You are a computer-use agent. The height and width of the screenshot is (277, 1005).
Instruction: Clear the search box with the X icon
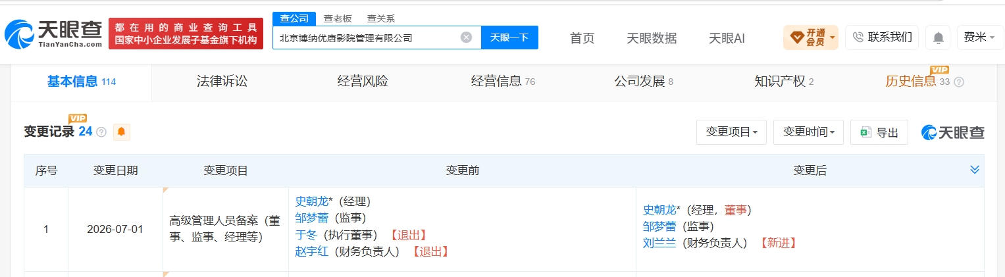466,38
